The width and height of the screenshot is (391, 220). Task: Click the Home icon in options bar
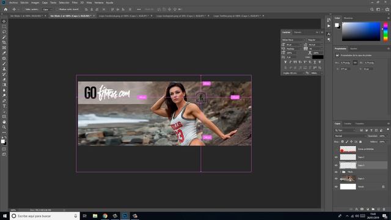(5, 9)
